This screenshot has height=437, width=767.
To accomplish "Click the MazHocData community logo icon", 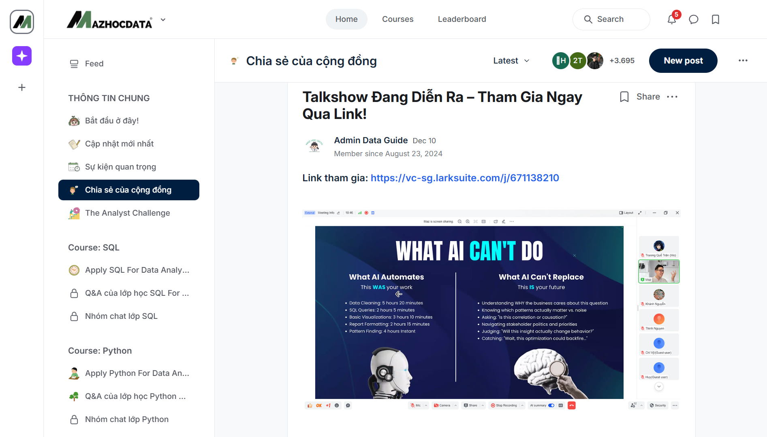I will click(x=22, y=22).
